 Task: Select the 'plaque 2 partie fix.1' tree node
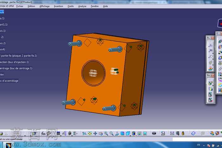18,56
